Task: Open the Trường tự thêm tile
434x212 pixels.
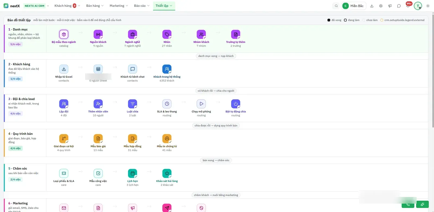Action: tap(236, 38)
